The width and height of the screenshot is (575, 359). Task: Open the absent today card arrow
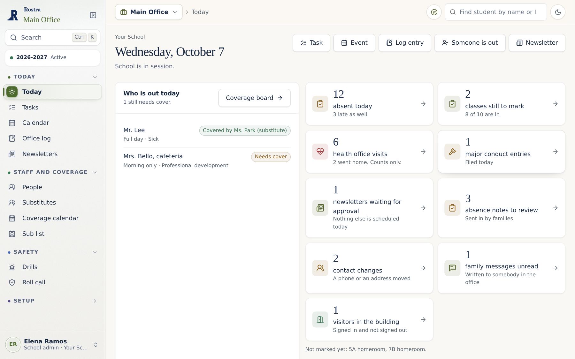(x=423, y=104)
